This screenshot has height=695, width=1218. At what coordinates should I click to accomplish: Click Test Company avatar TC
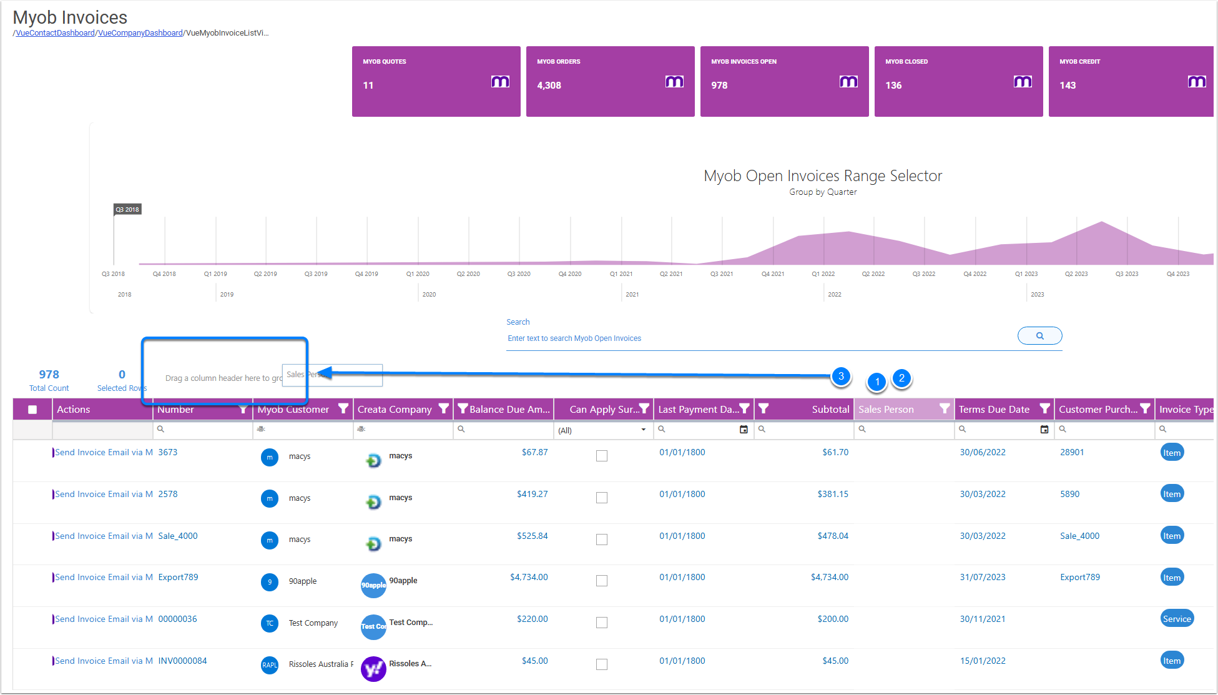point(270,623)
